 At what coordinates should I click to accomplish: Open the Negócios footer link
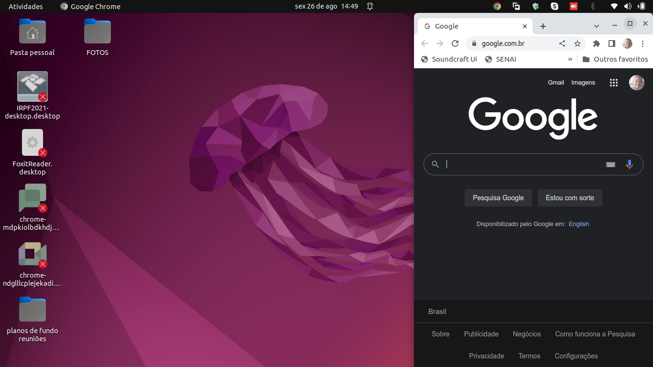pos(527,334)
